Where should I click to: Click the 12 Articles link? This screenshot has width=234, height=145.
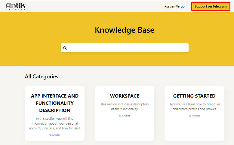click(x=194, y=116)
